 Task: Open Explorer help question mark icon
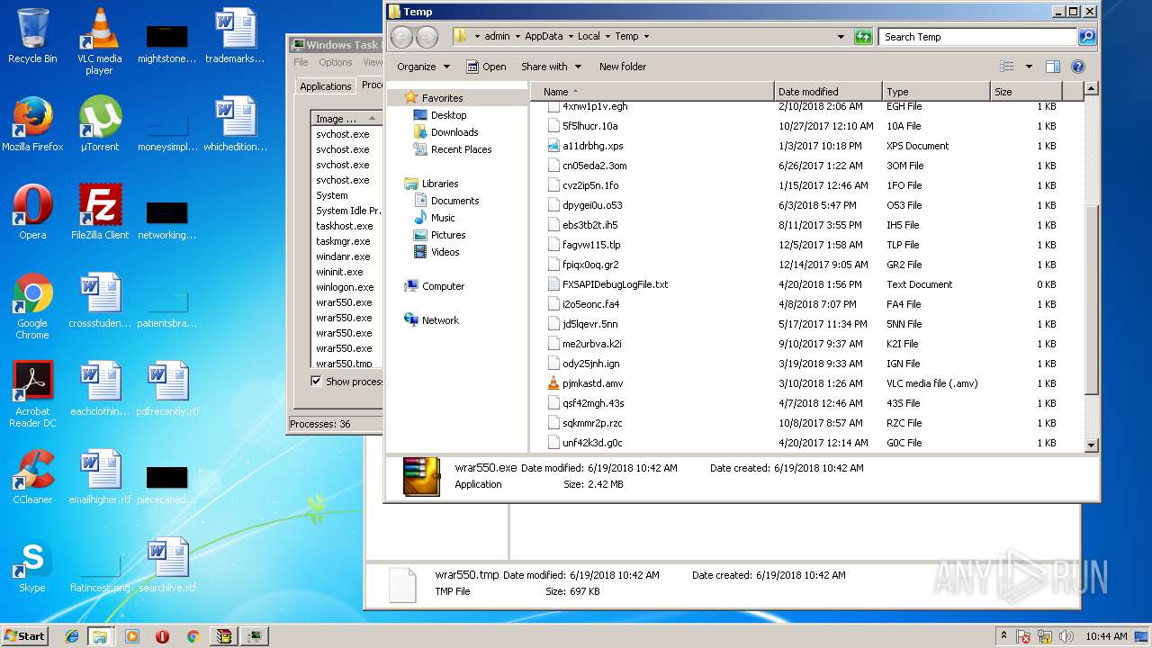coord(1078,67)
